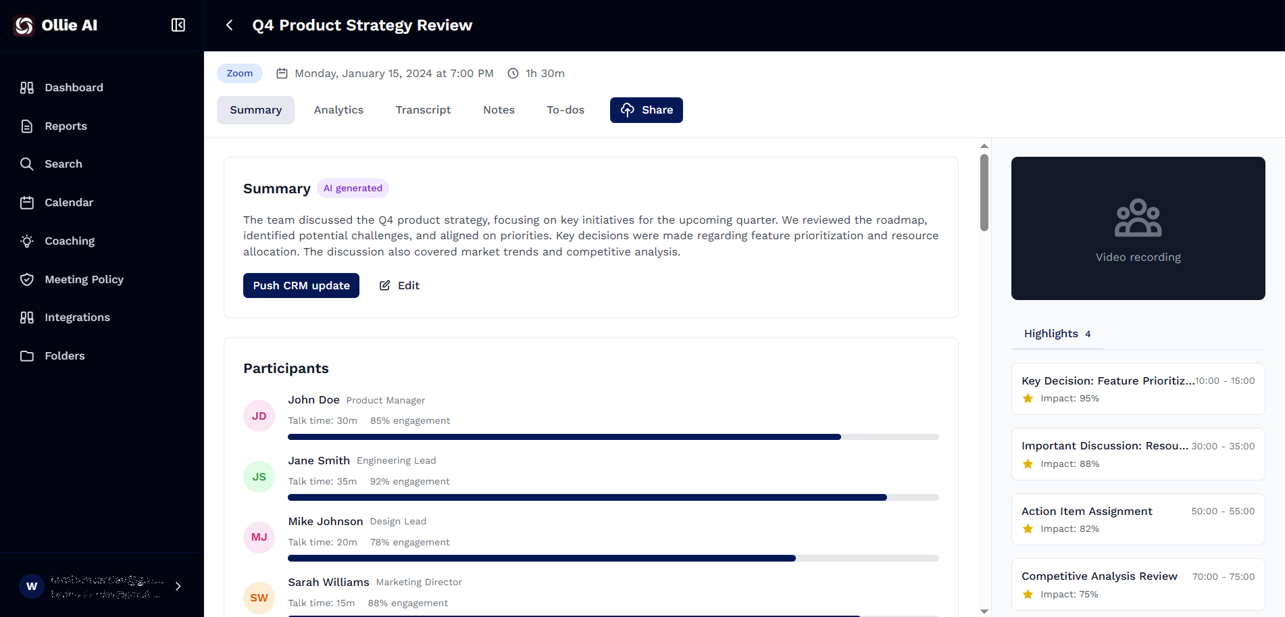Open the To-dos tab
The width and height of the screenshot is (1285, 617).
565,110
